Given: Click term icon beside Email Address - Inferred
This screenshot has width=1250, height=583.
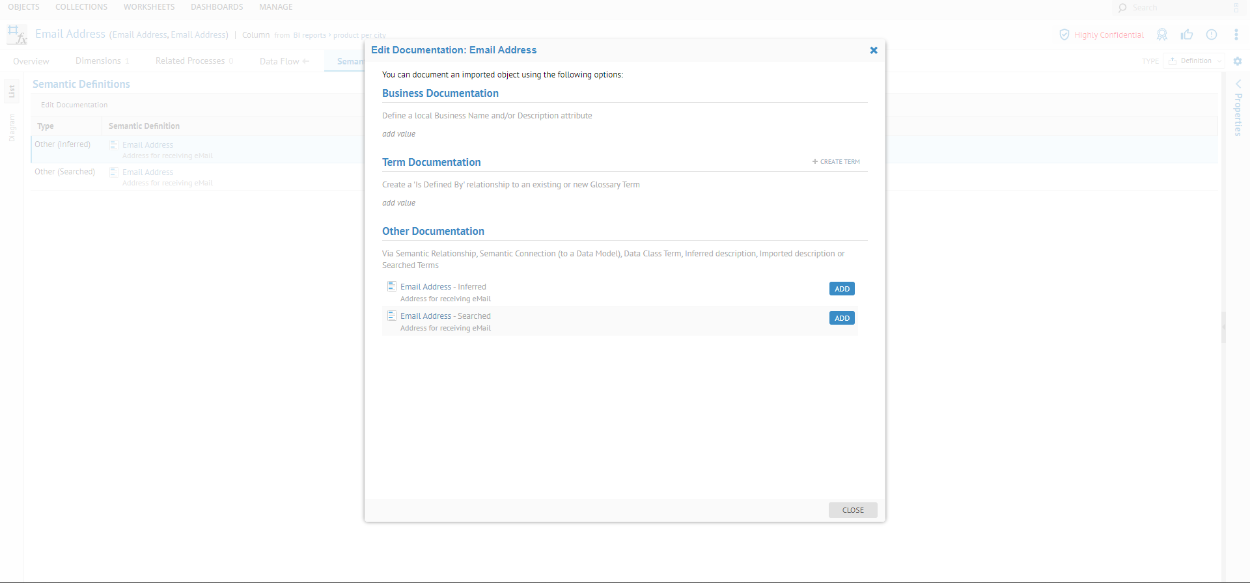Looking at the screenshot, I should click(x=392, y=286).
